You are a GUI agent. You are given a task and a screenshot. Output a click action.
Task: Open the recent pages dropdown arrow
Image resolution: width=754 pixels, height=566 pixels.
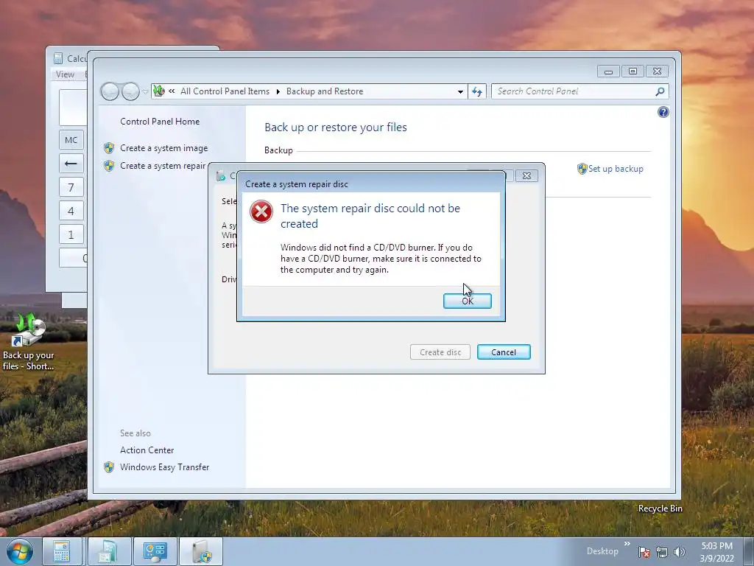[145, 91]
